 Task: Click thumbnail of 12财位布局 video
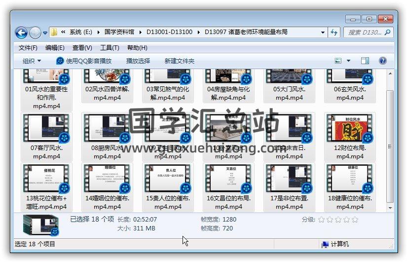(349, 128)
